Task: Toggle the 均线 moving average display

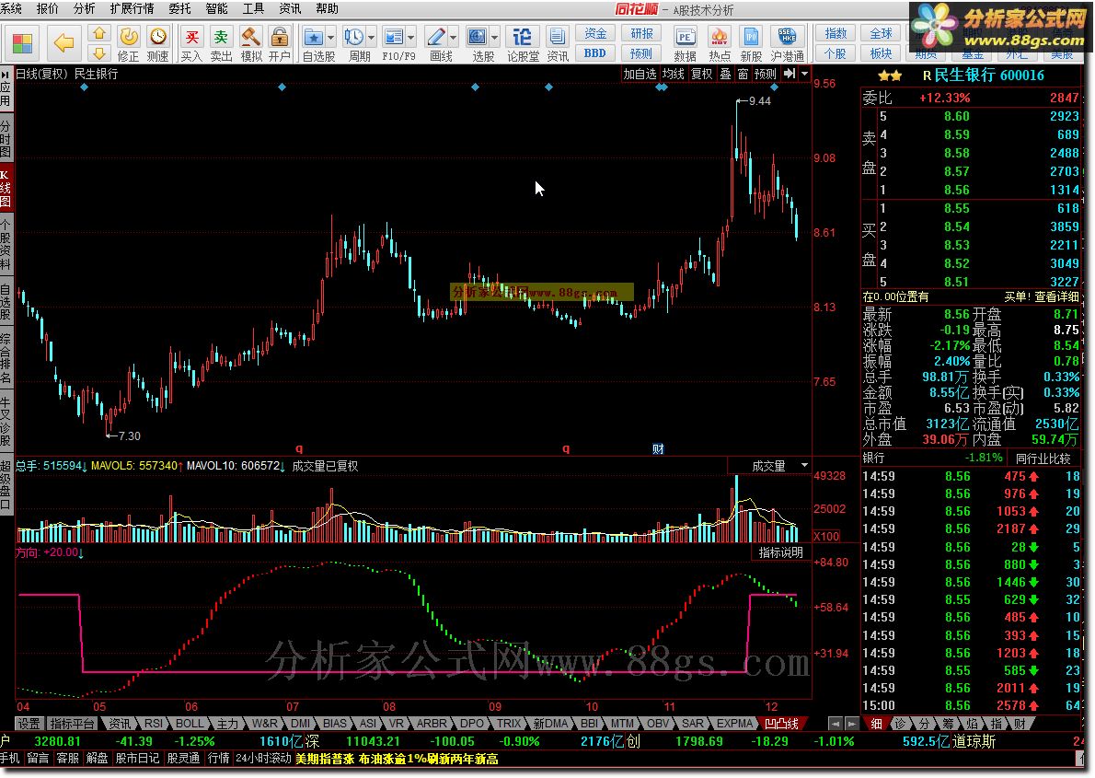Action: pos(674,74)
